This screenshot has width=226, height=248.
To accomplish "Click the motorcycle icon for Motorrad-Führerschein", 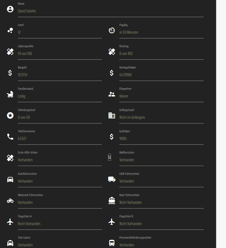I will [x=10, y=200].
